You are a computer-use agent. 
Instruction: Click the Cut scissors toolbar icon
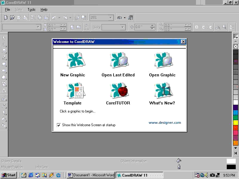(x=33, y=18)
